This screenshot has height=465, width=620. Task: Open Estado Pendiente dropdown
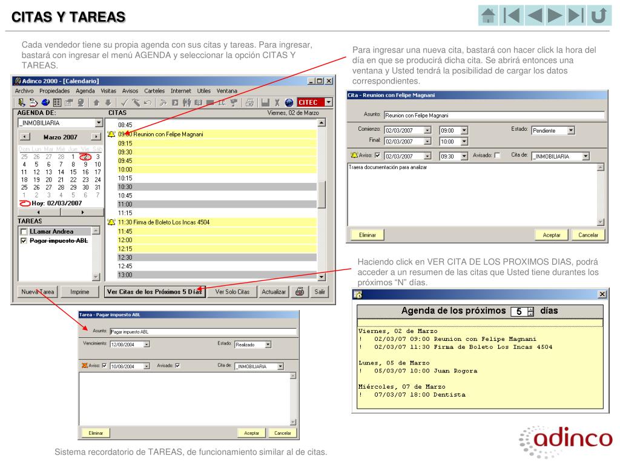pos(571,130)
